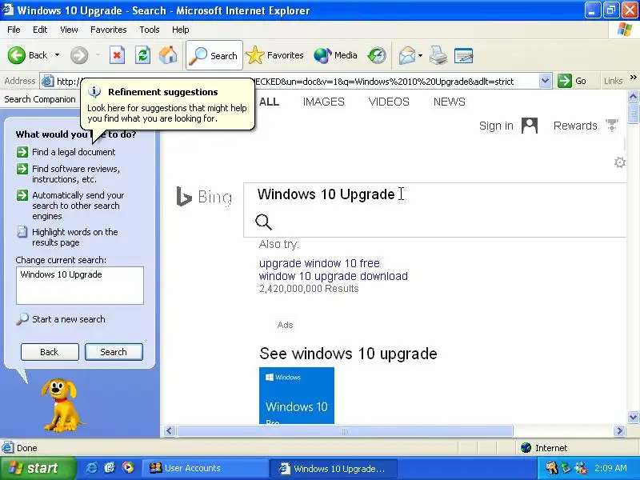Click the page scrollbar up arrow
The image size is (640, 480).
pyautogui.click(x=633, y=96)
